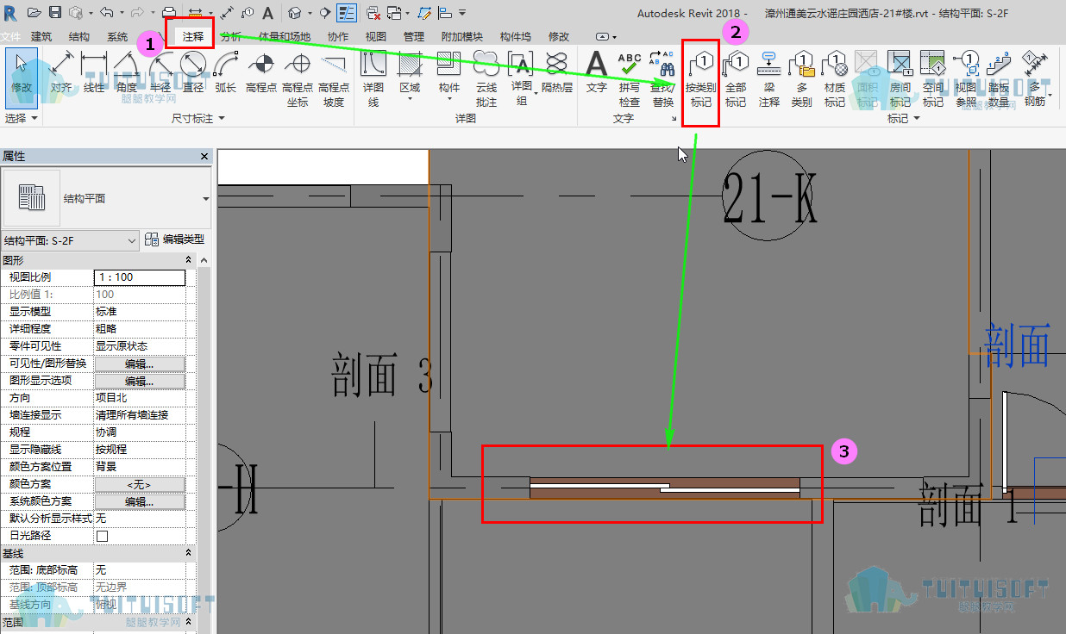Viewport: 1066px width, 634px height.
Task: Toggle the Sun Path (日光路径) checkbox
Action: coord(102,535)
